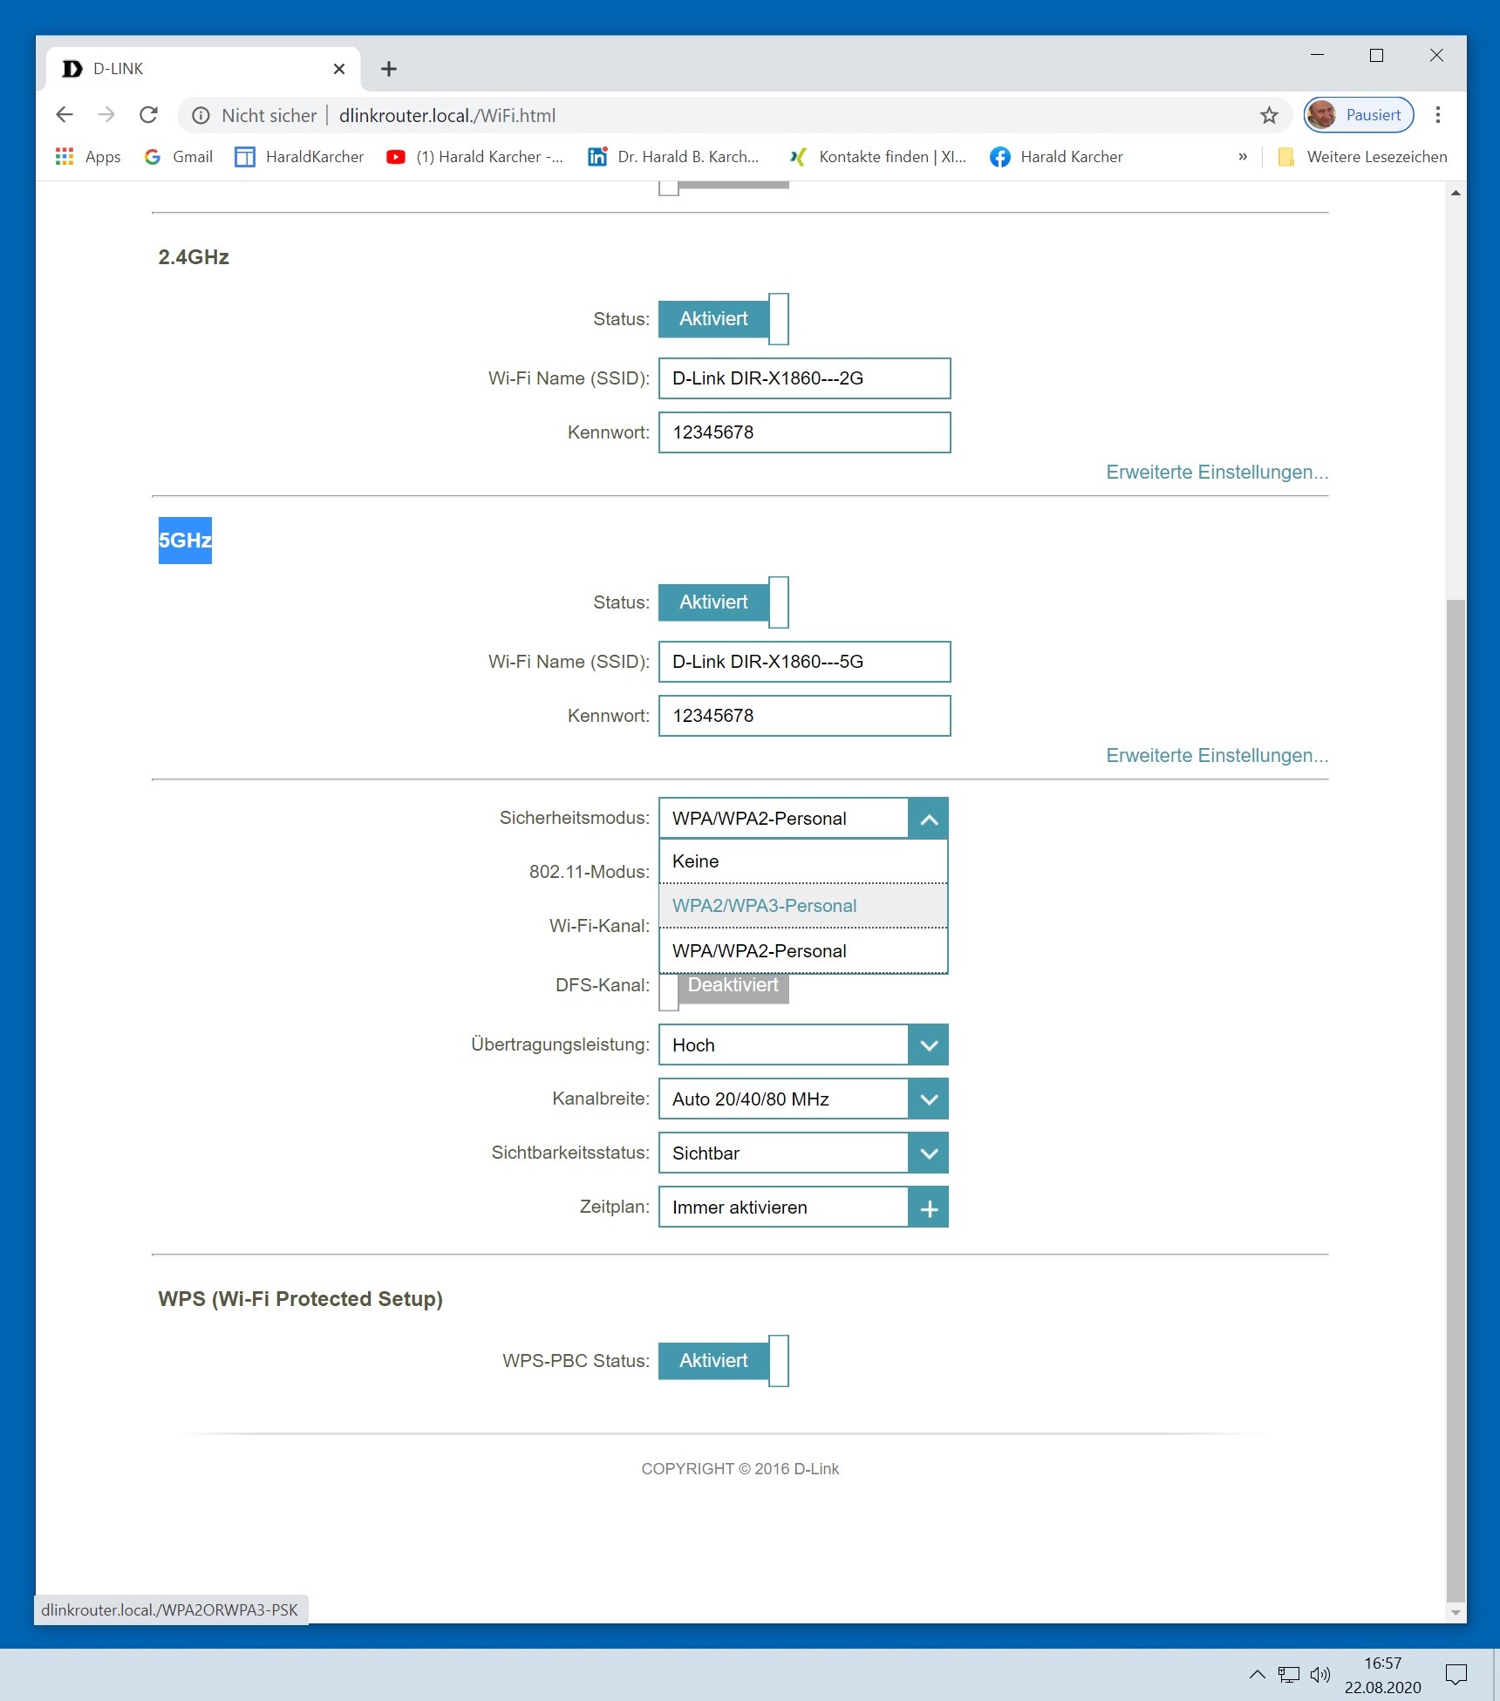Screen dimensions: 1500x1701
Task: Click the 5GHz section heading
Action: coord(185,541)
